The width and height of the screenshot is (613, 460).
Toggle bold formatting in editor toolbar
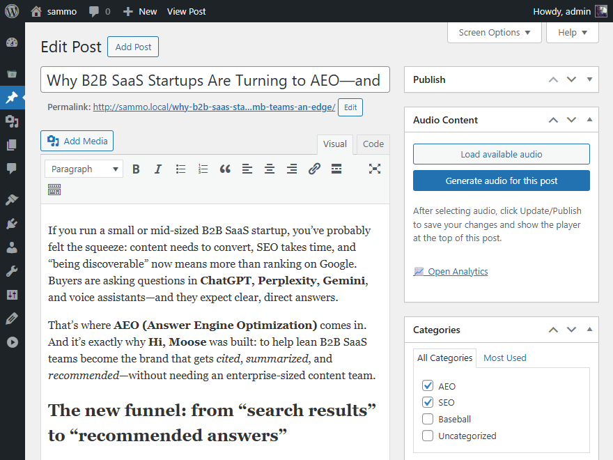click(137, 169)
